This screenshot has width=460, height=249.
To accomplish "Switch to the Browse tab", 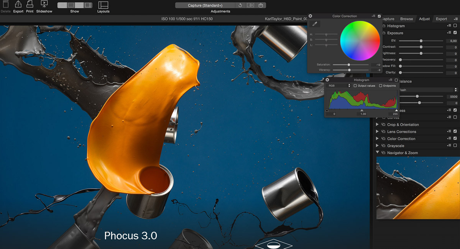I will coord(406,19).
